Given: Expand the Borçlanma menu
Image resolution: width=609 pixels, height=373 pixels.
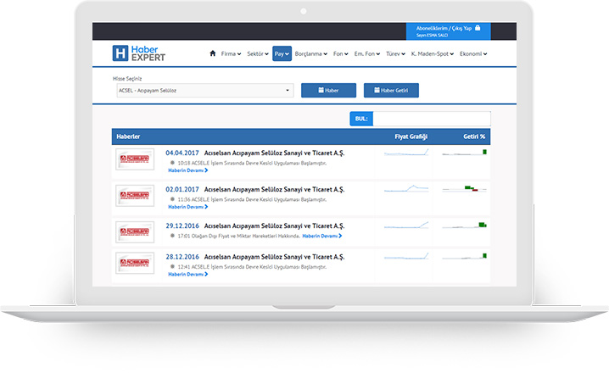Looking at the screenshot, I should click(x=311, y=54).
